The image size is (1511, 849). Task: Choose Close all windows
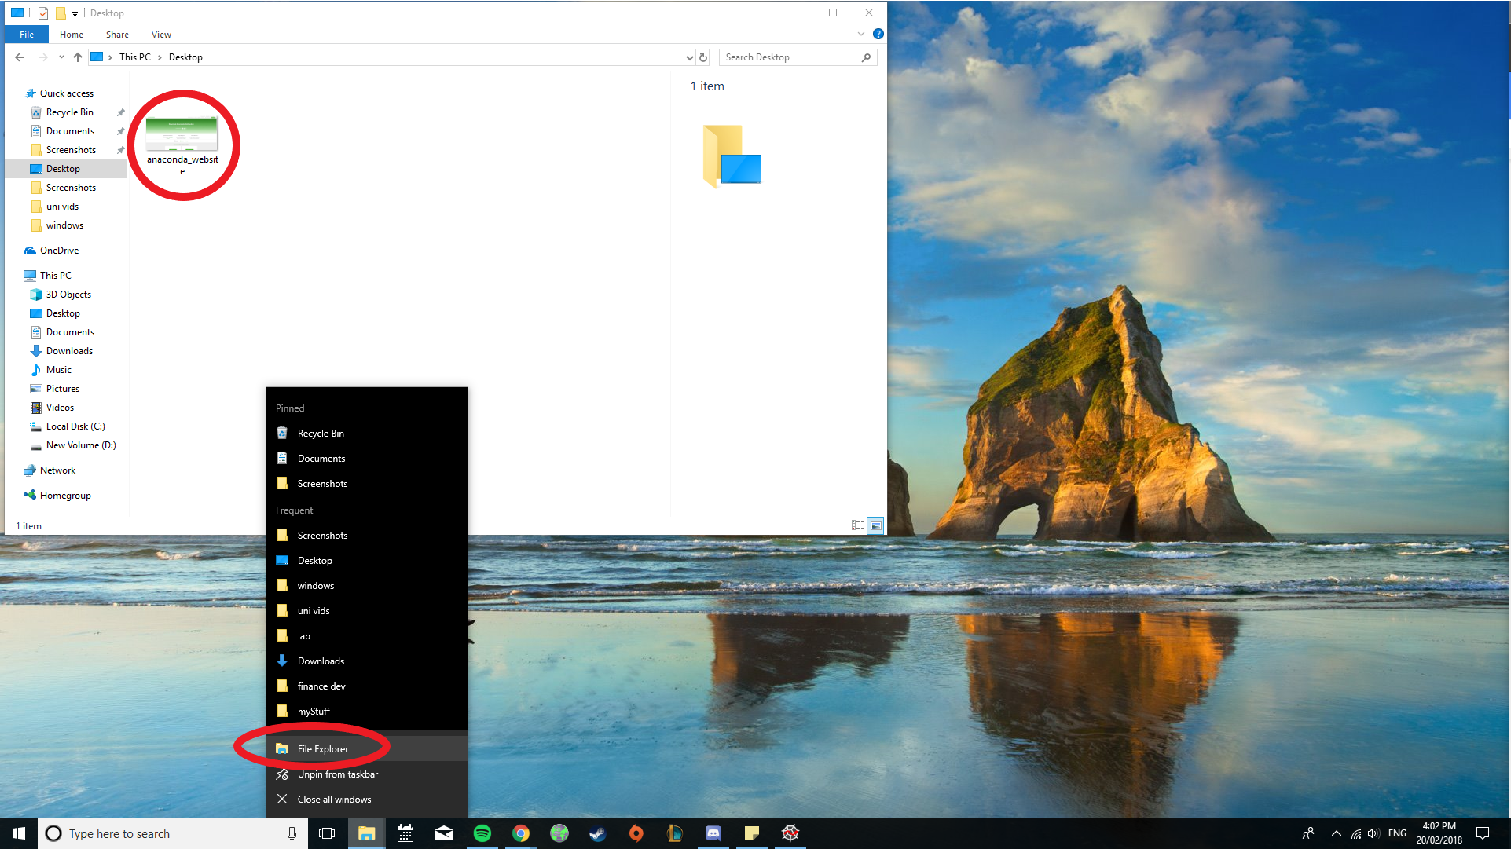(x=367, y=799)
